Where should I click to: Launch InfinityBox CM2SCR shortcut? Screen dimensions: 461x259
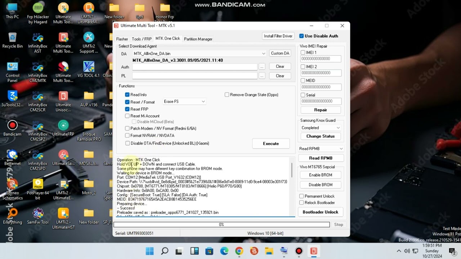[x=38, y=101]
